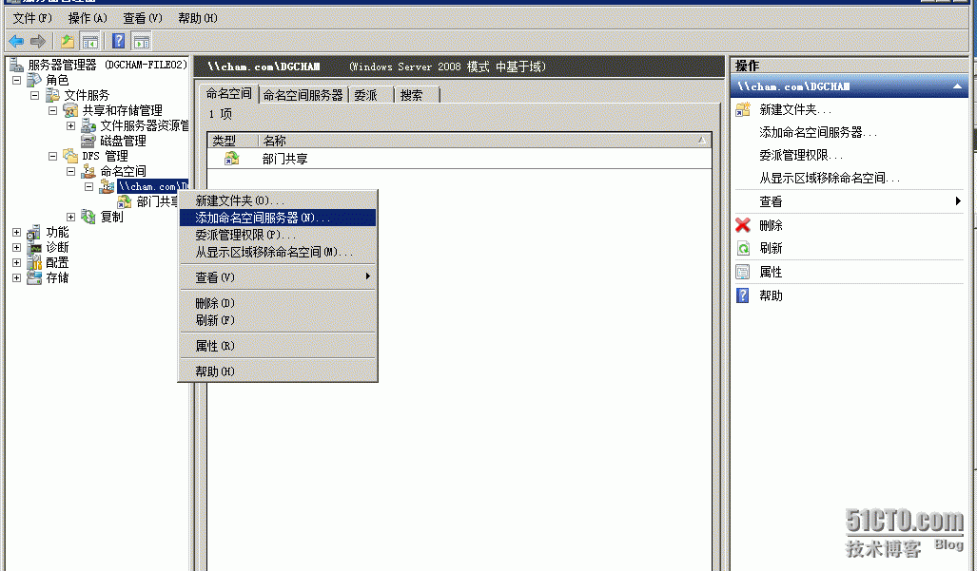
Task: Choose 委派管理权限(P) from context menu
Action: click(x=278, y=235)
